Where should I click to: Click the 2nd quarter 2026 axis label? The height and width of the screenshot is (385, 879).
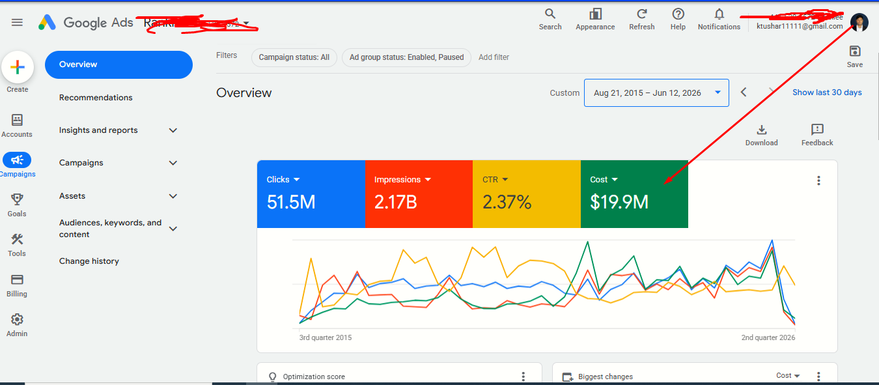(x=768, y=337)
